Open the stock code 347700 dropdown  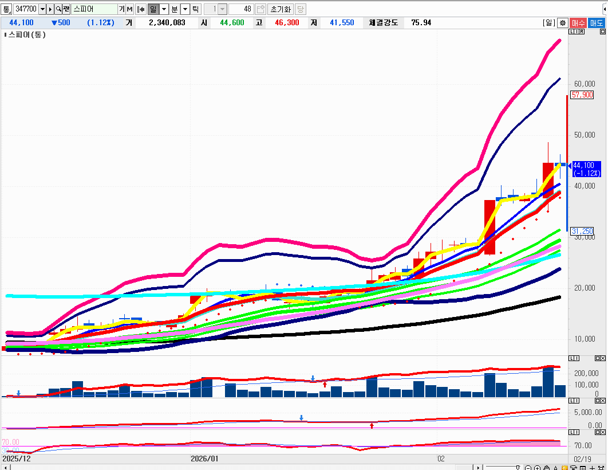point(42,9)
